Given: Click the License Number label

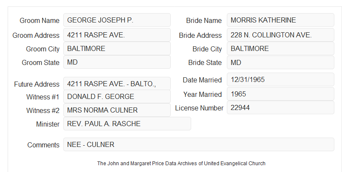Looking at the screenshot, I should [199, 108].
